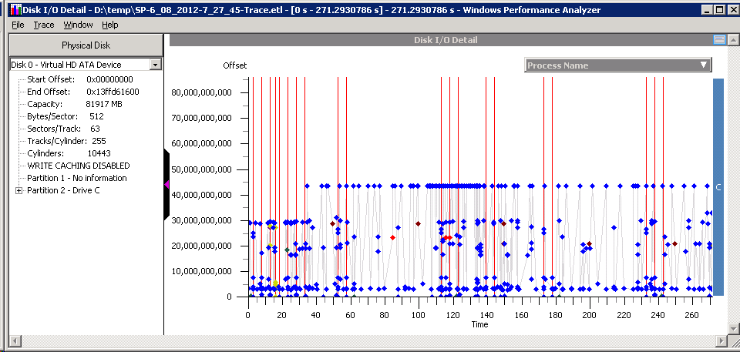740x352 pixels.
Task: Select the WRITE CACHING DISABLED entry
Action: (x=78, y=166)
